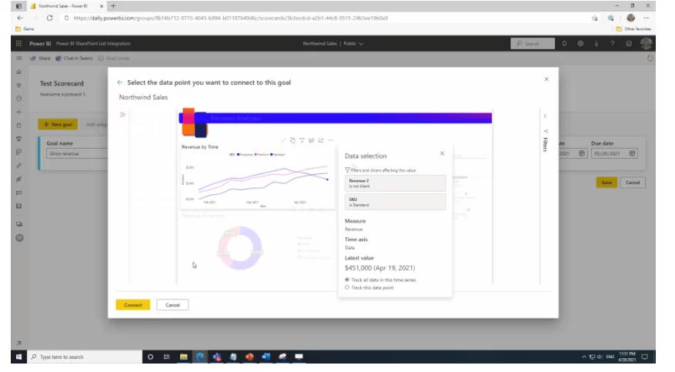675x372 pixels.
Task: Click the copy visual icon above chart
Action: 292,140
